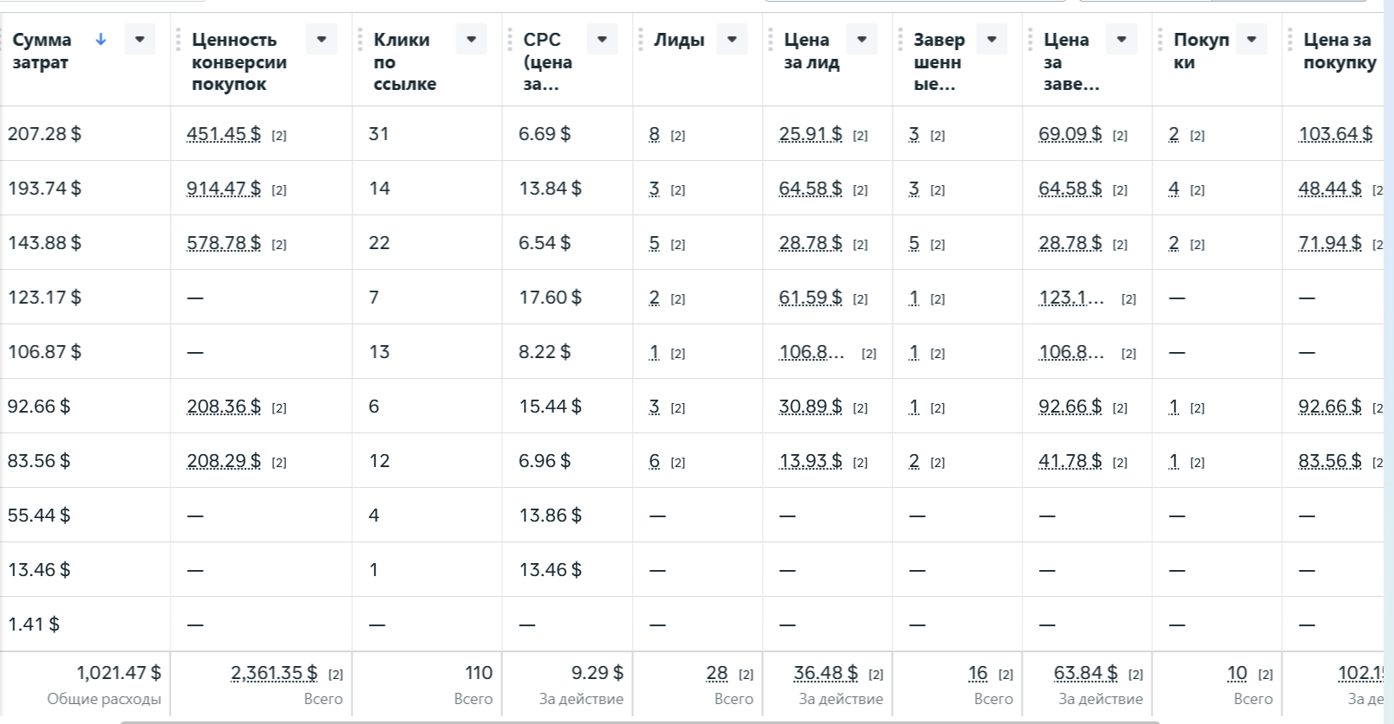
Task: Open the Ценность конверсии покупок column menu
Action: tap(321, 39)
